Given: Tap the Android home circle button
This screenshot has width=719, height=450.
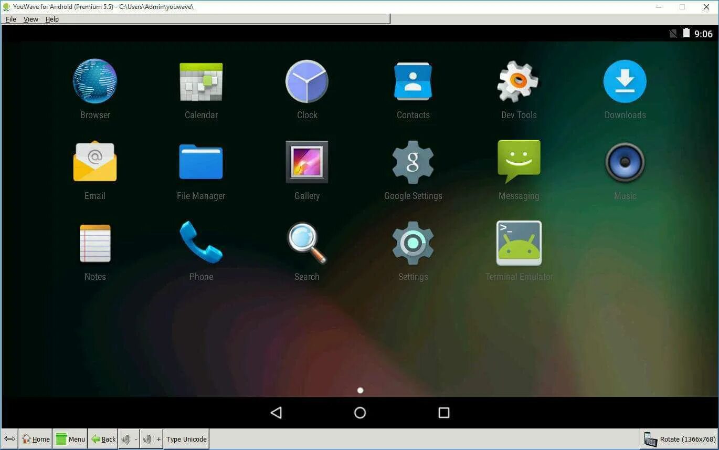Looking at the screenshot, I should (360, 413).
